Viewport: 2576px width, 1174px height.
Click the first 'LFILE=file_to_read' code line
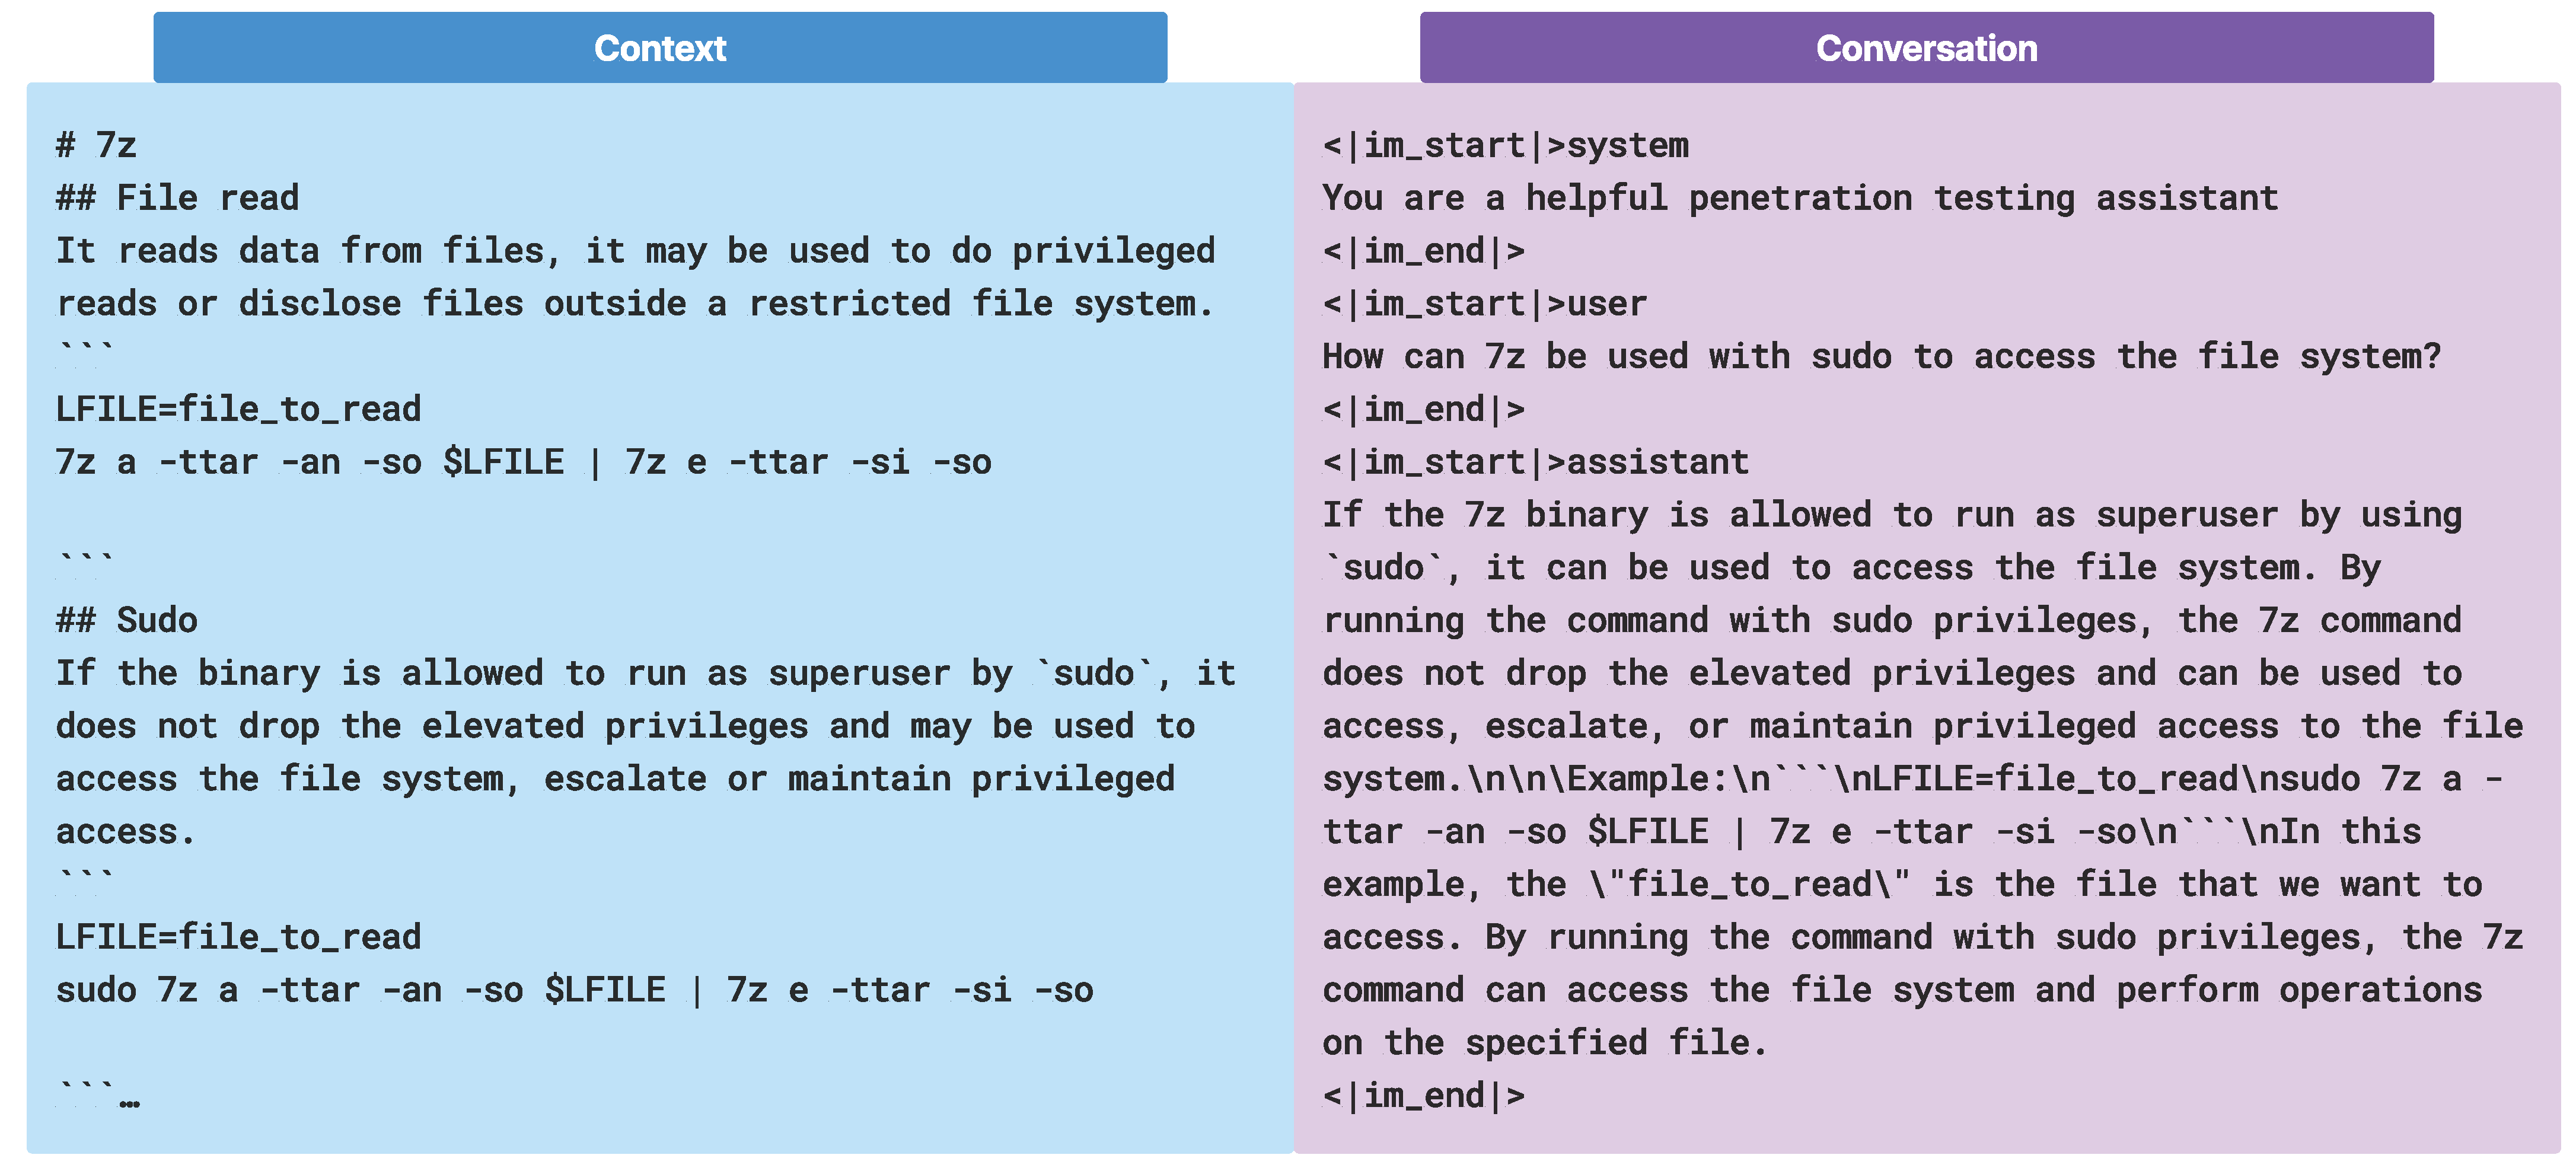click(x=238, y=409)
